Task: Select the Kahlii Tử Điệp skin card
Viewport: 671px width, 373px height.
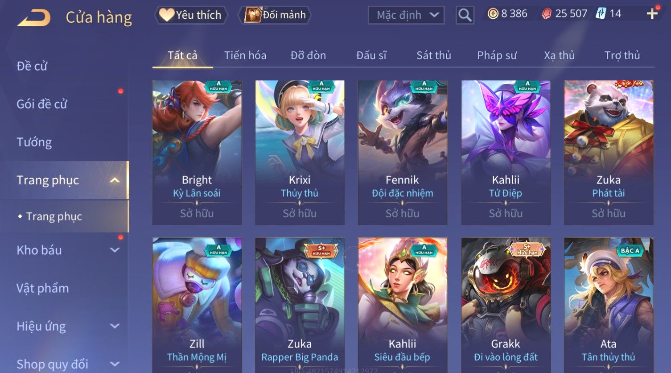Action: (506, 153)
